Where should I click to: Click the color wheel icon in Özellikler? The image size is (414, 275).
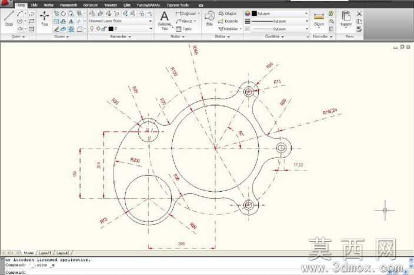(248, 13)
